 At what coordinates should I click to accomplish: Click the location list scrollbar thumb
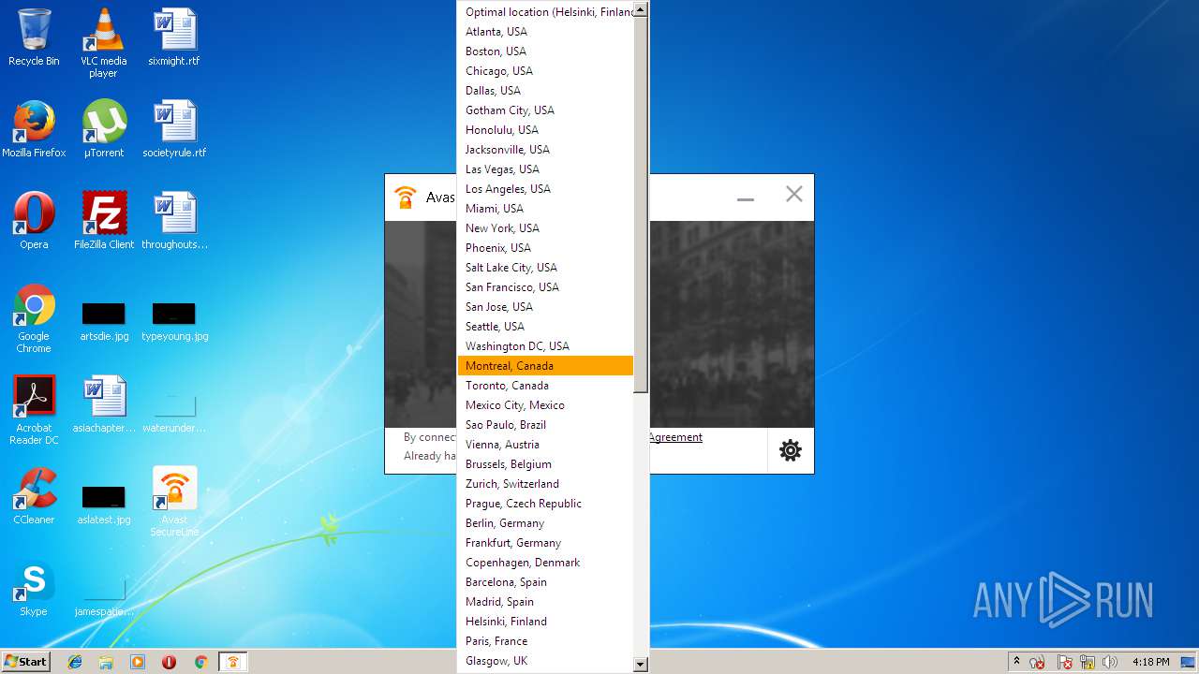[641, 206]
